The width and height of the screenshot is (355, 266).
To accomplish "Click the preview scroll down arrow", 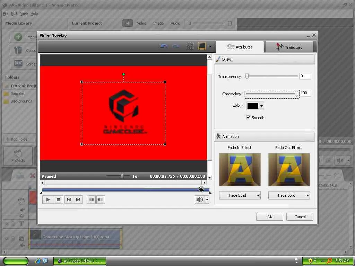I will click(209, 177).
